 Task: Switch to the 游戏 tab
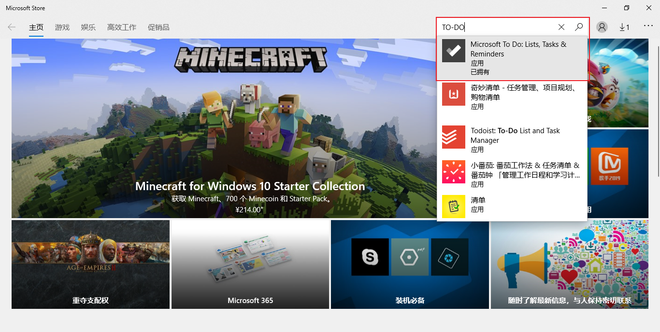pos(62,28)
